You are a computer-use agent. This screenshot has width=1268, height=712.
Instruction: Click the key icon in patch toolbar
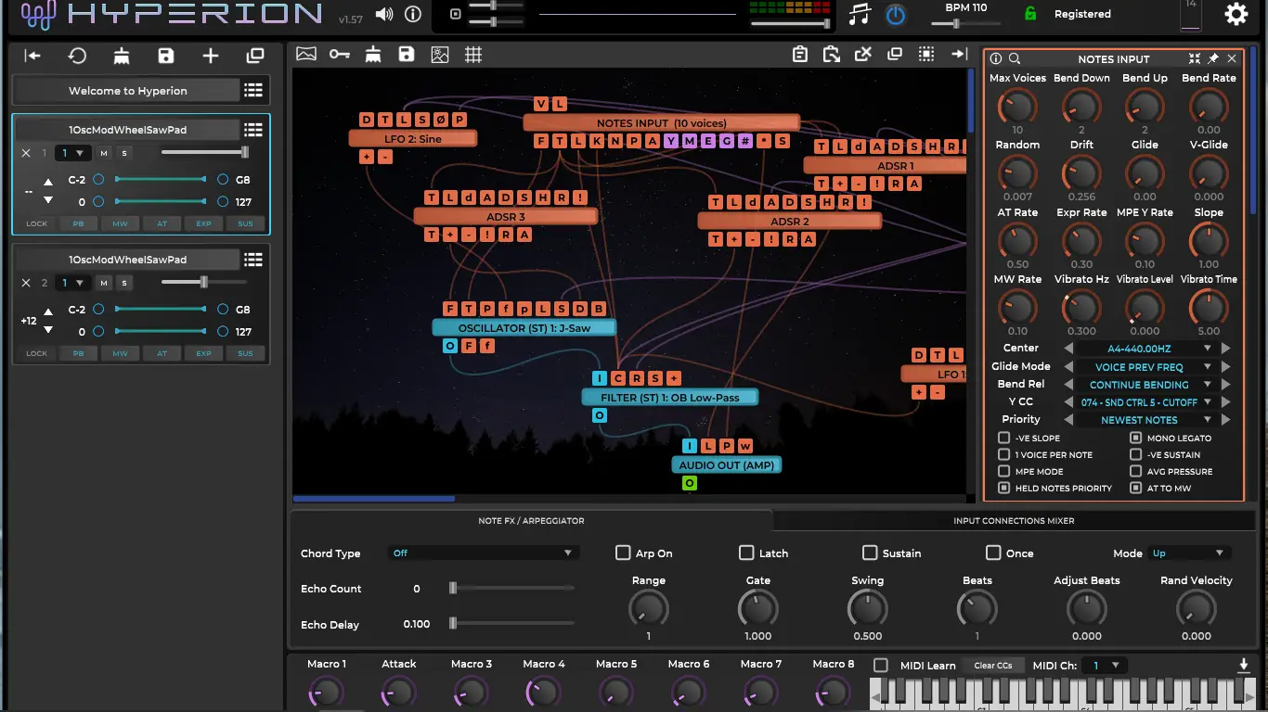(339, 55)
